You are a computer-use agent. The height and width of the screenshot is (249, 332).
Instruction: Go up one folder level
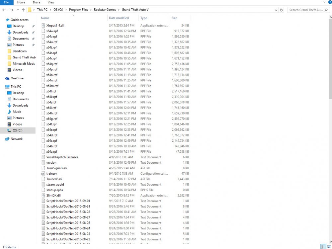[x=23, y=10]
